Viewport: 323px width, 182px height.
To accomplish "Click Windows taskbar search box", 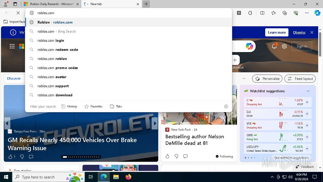I will [49, 177].
